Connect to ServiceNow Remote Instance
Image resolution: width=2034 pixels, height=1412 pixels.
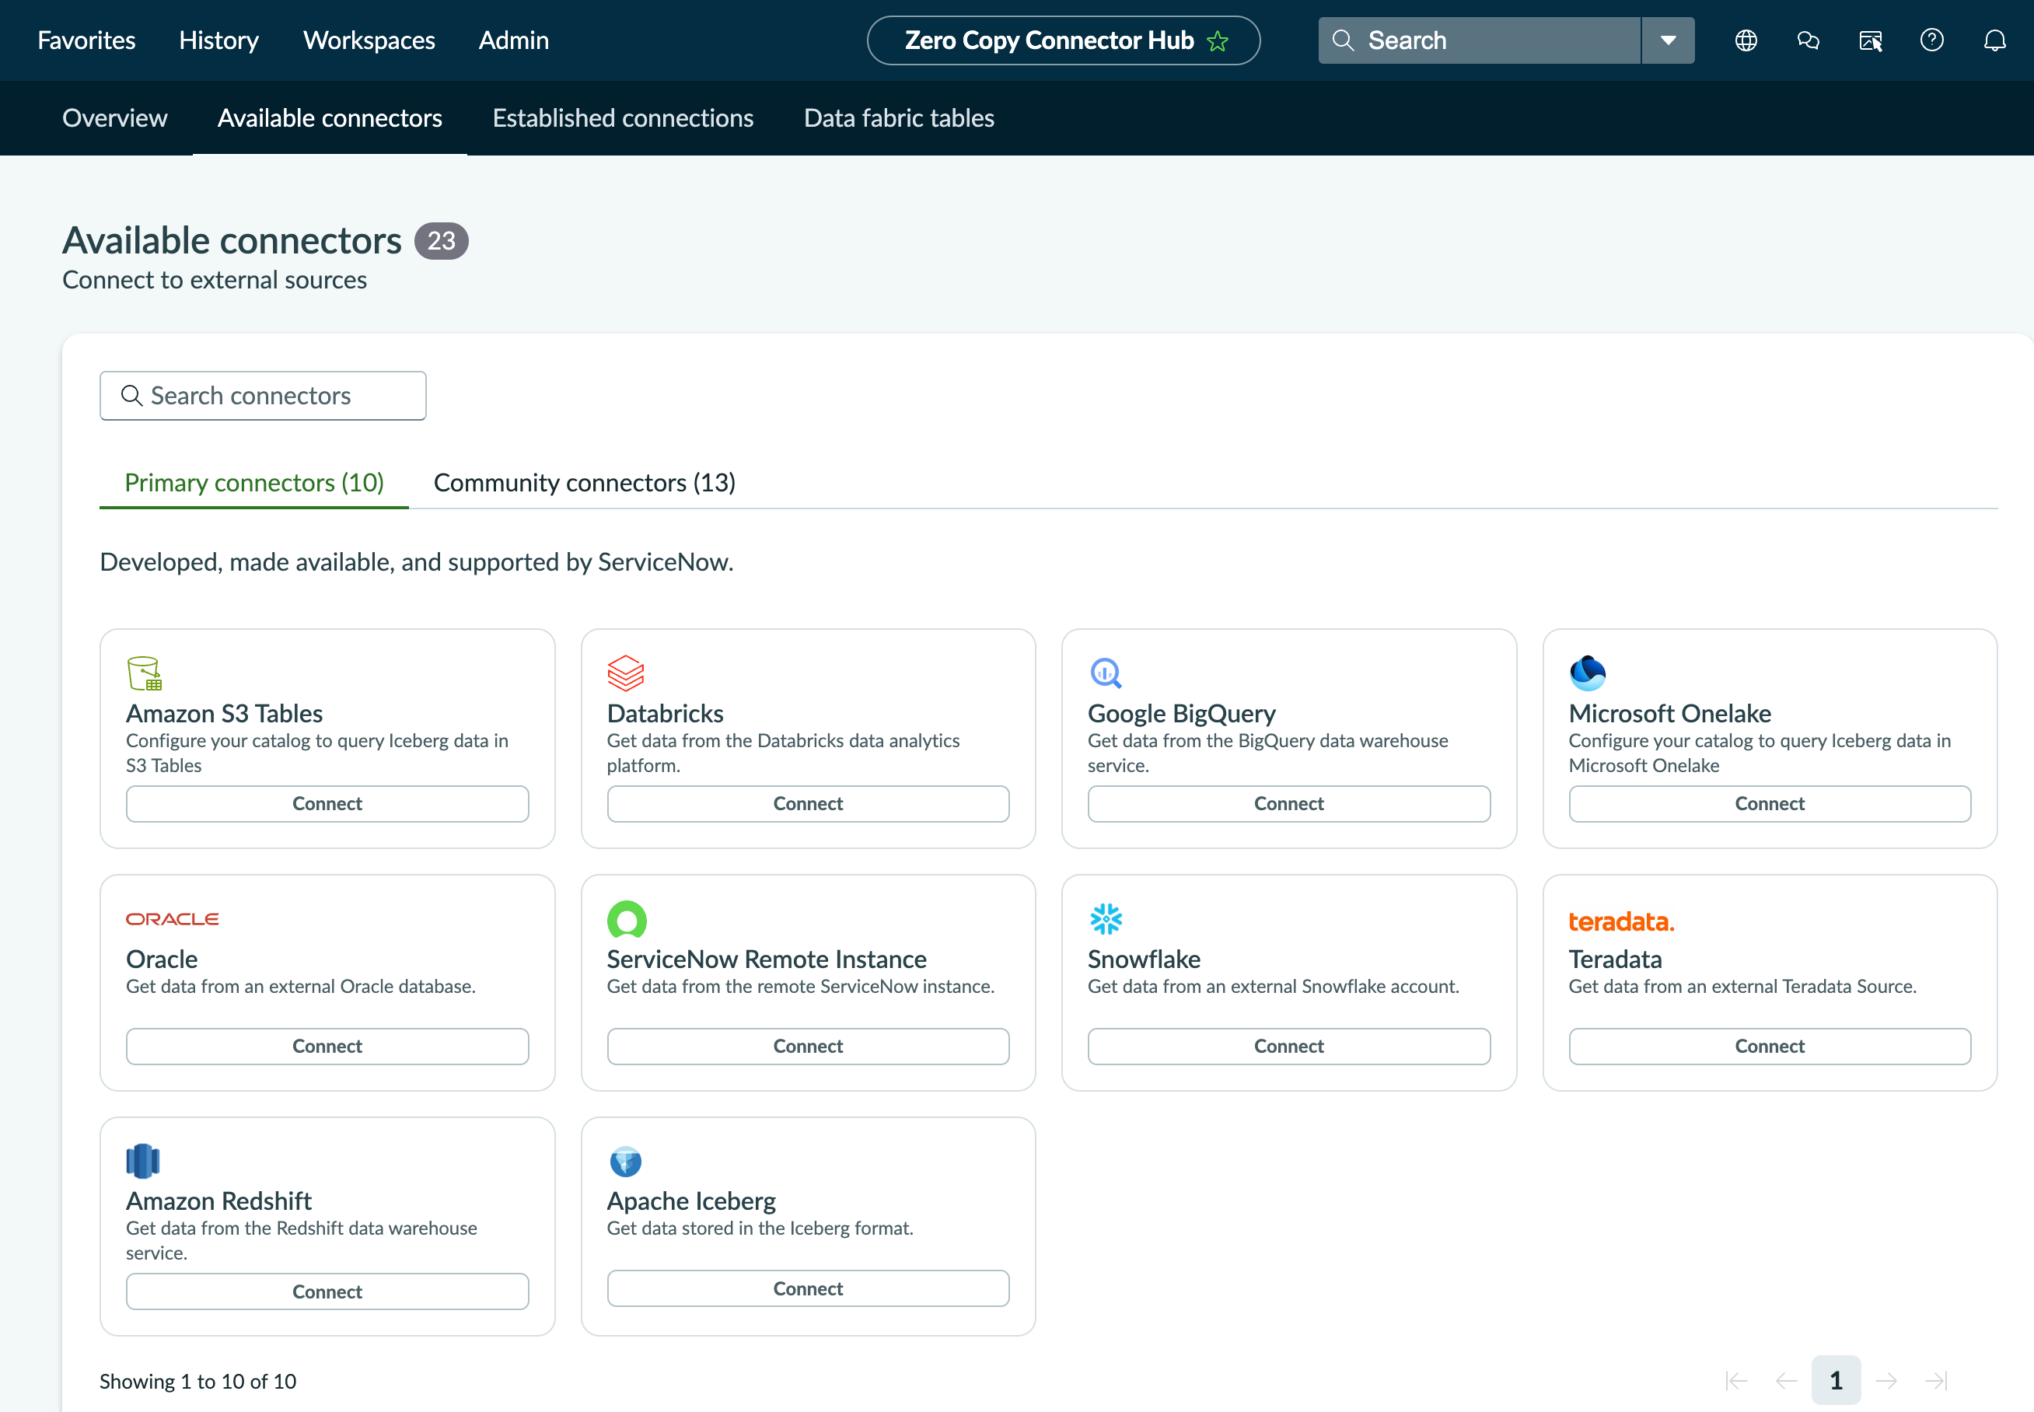pyautogui.click(x=808, y=1046)
